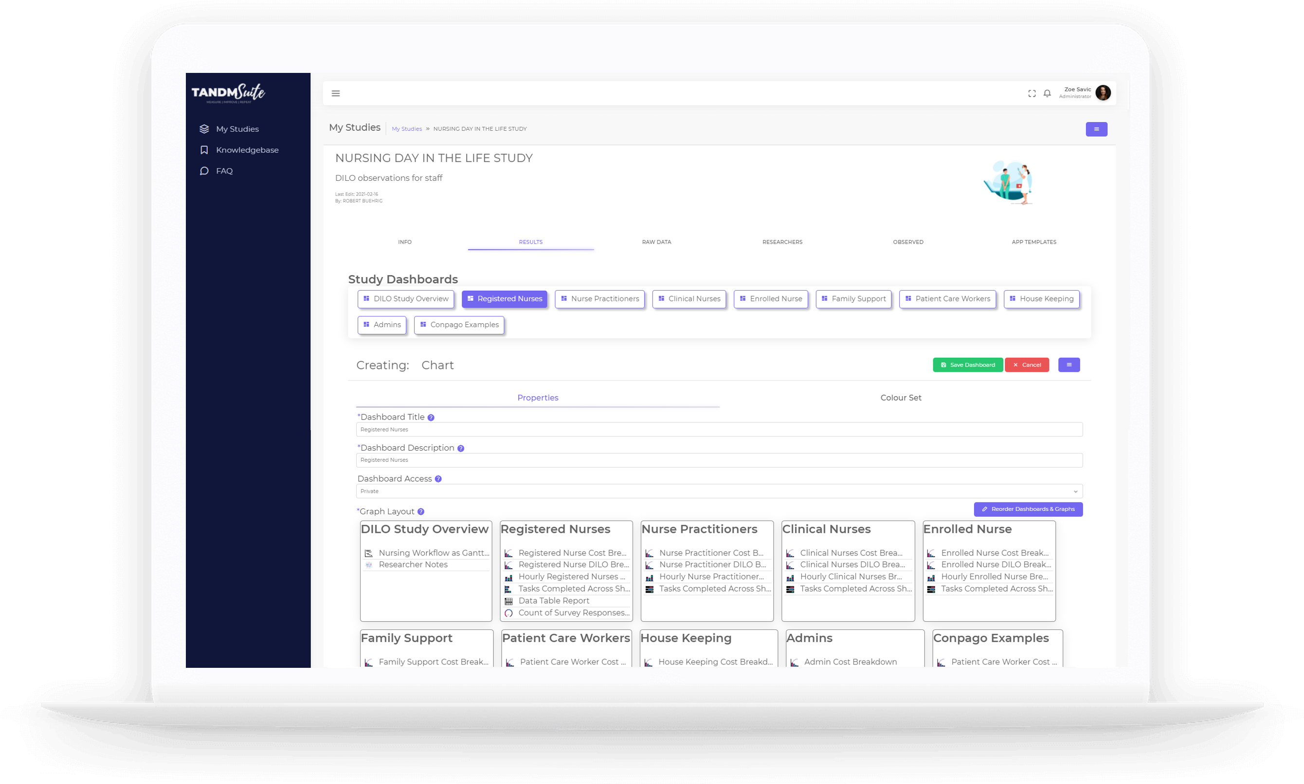Image resolution: width=1304 pixels, height=784 pixels.
Task: Click the Hourly Nurse Practitioner bar chart icon
Action: pyautogui.click(x=649, y=577)
